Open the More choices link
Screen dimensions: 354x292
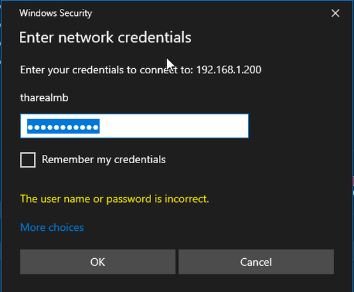(52, 227)
